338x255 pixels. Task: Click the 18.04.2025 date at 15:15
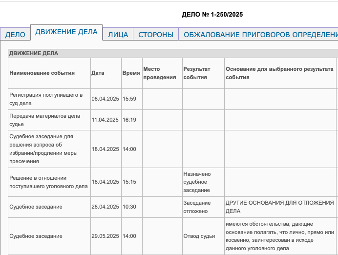(105, 182)
